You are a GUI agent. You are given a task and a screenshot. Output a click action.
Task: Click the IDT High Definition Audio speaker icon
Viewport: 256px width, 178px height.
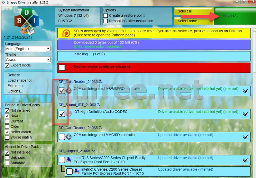point(69,114)
